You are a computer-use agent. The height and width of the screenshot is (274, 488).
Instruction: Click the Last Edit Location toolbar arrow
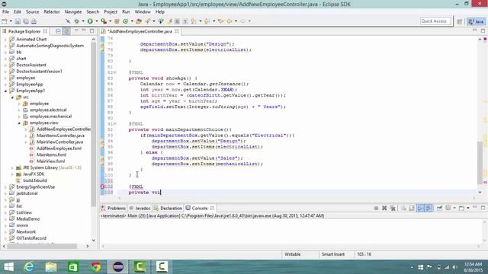[221, 21]
